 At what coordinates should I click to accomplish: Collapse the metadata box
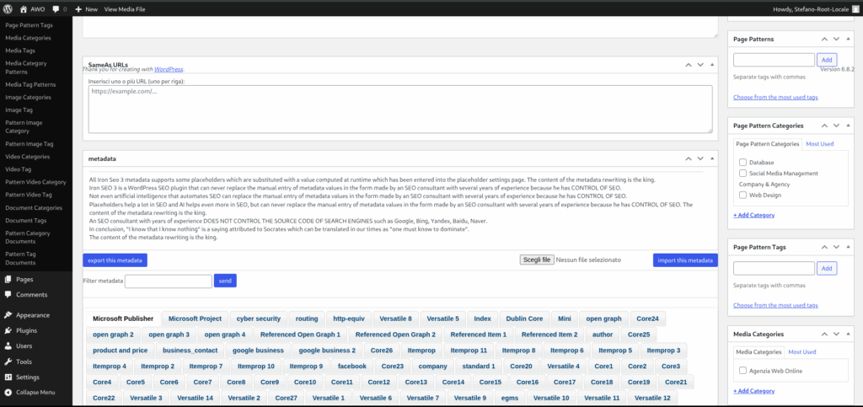(x=712, y=158)
